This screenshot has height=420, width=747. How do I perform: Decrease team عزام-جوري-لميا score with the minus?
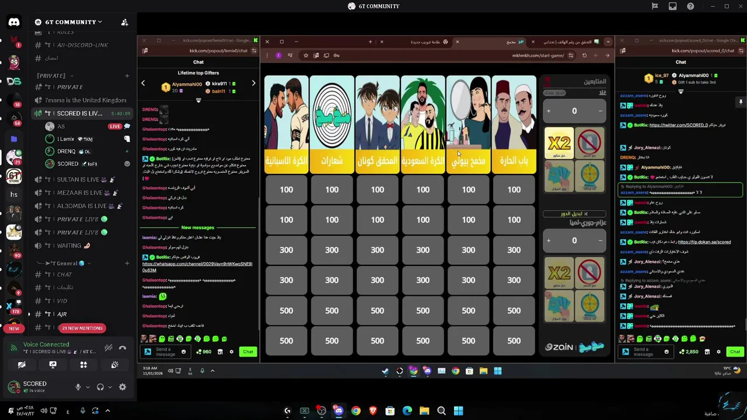[x=601, y=240]
